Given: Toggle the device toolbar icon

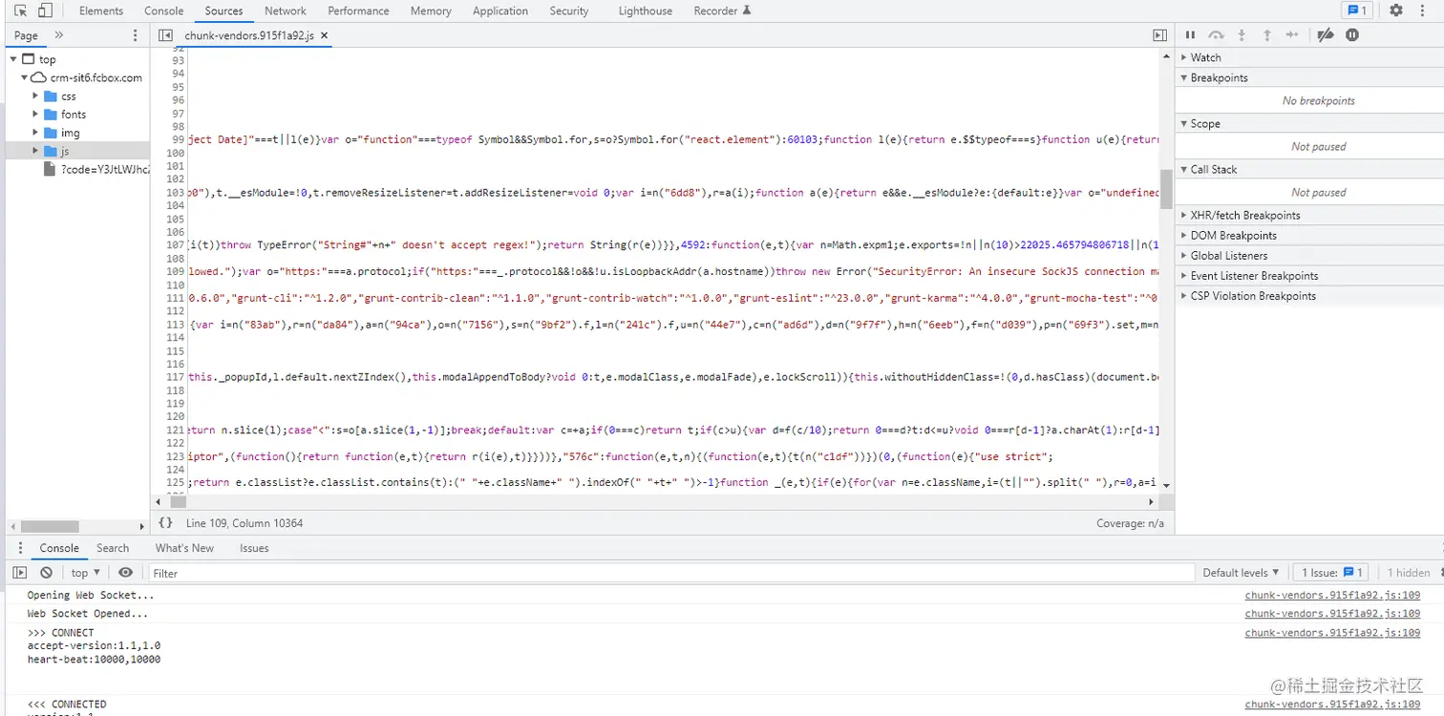Looking at the screenshot, I should tap(45, 11).
